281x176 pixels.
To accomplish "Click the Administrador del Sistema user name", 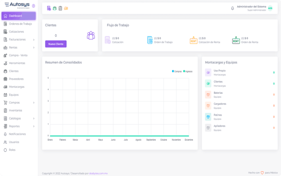I will (251, 7).
